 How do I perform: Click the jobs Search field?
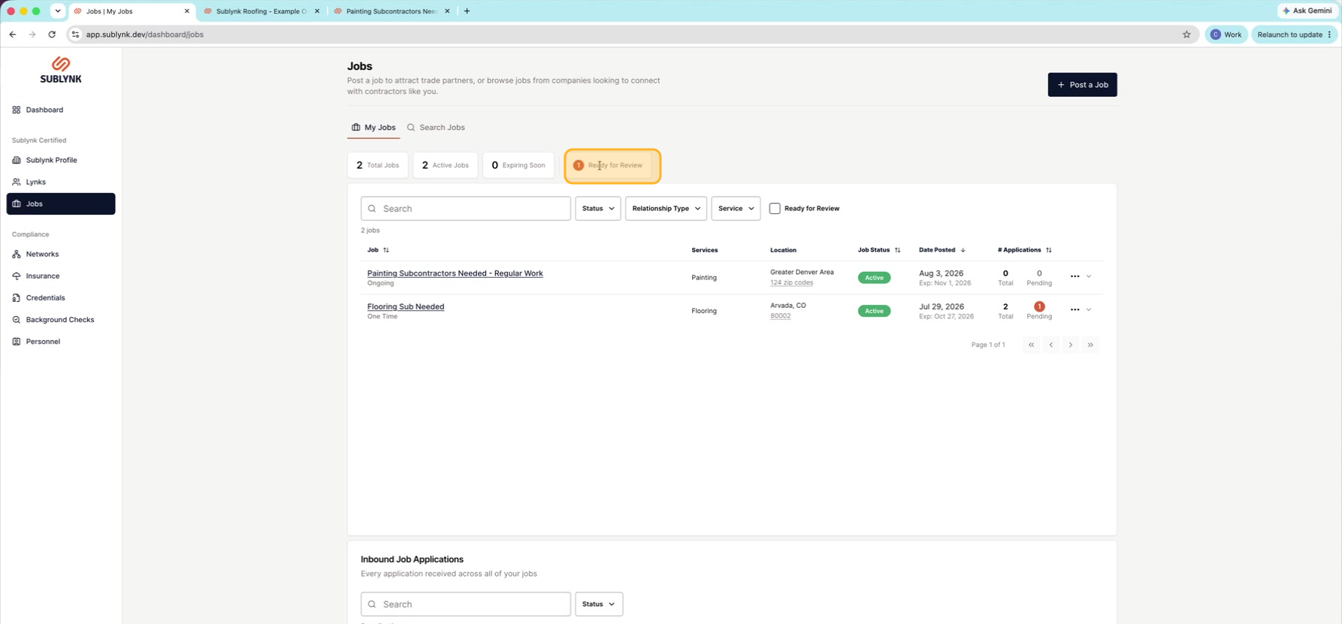coord(466,209)
